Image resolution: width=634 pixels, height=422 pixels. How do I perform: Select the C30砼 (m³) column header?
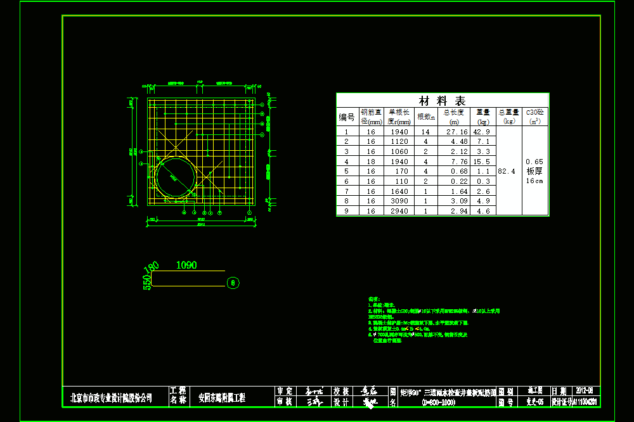pyautogui.click(x=535, y=117)
